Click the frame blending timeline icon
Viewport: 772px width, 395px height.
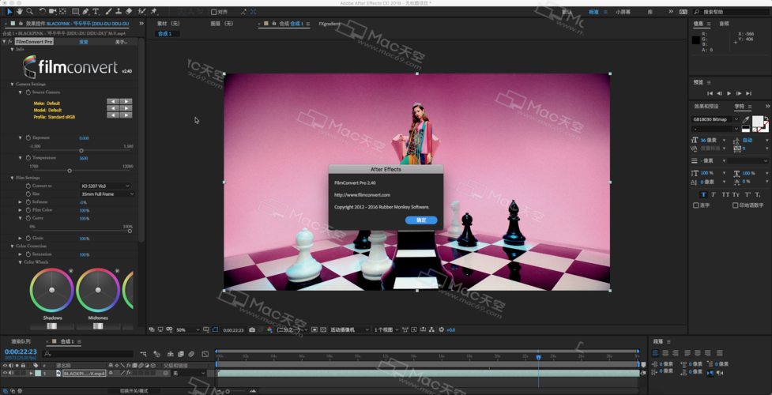pos(181,354)
